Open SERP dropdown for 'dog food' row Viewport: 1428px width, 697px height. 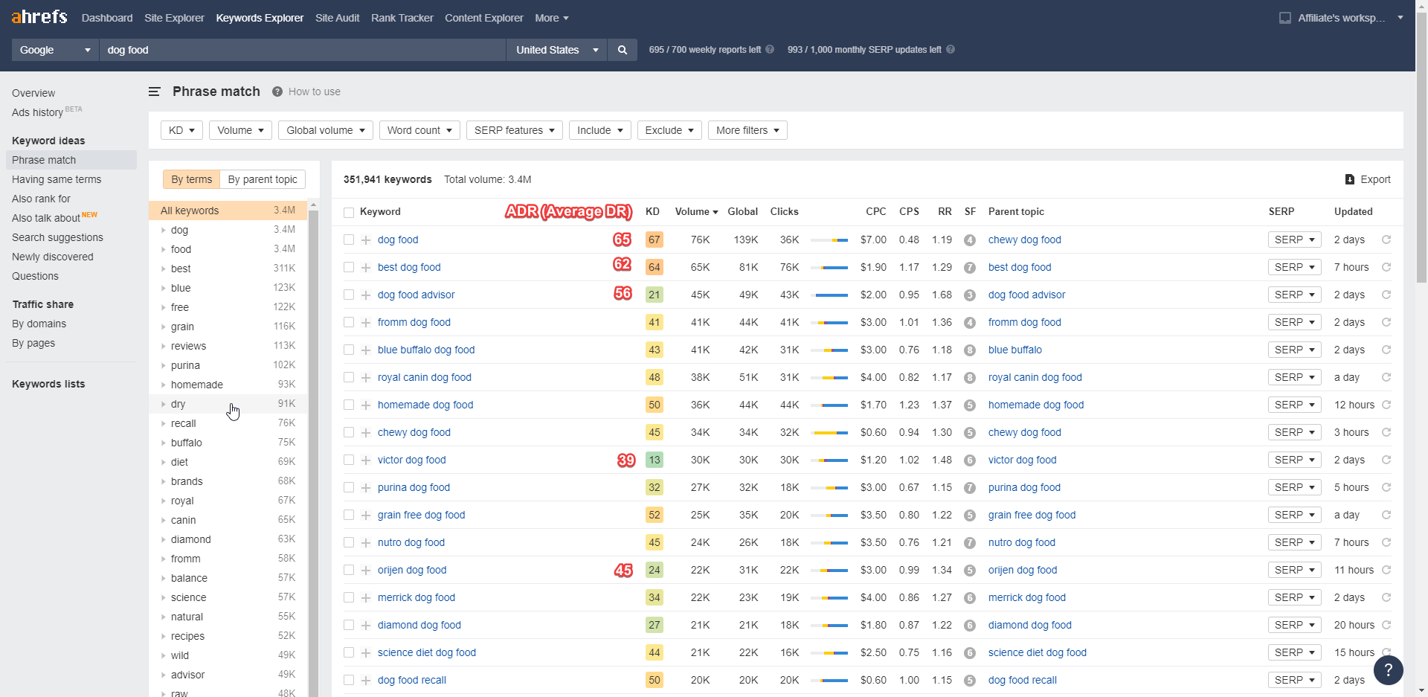[1295, 240]
